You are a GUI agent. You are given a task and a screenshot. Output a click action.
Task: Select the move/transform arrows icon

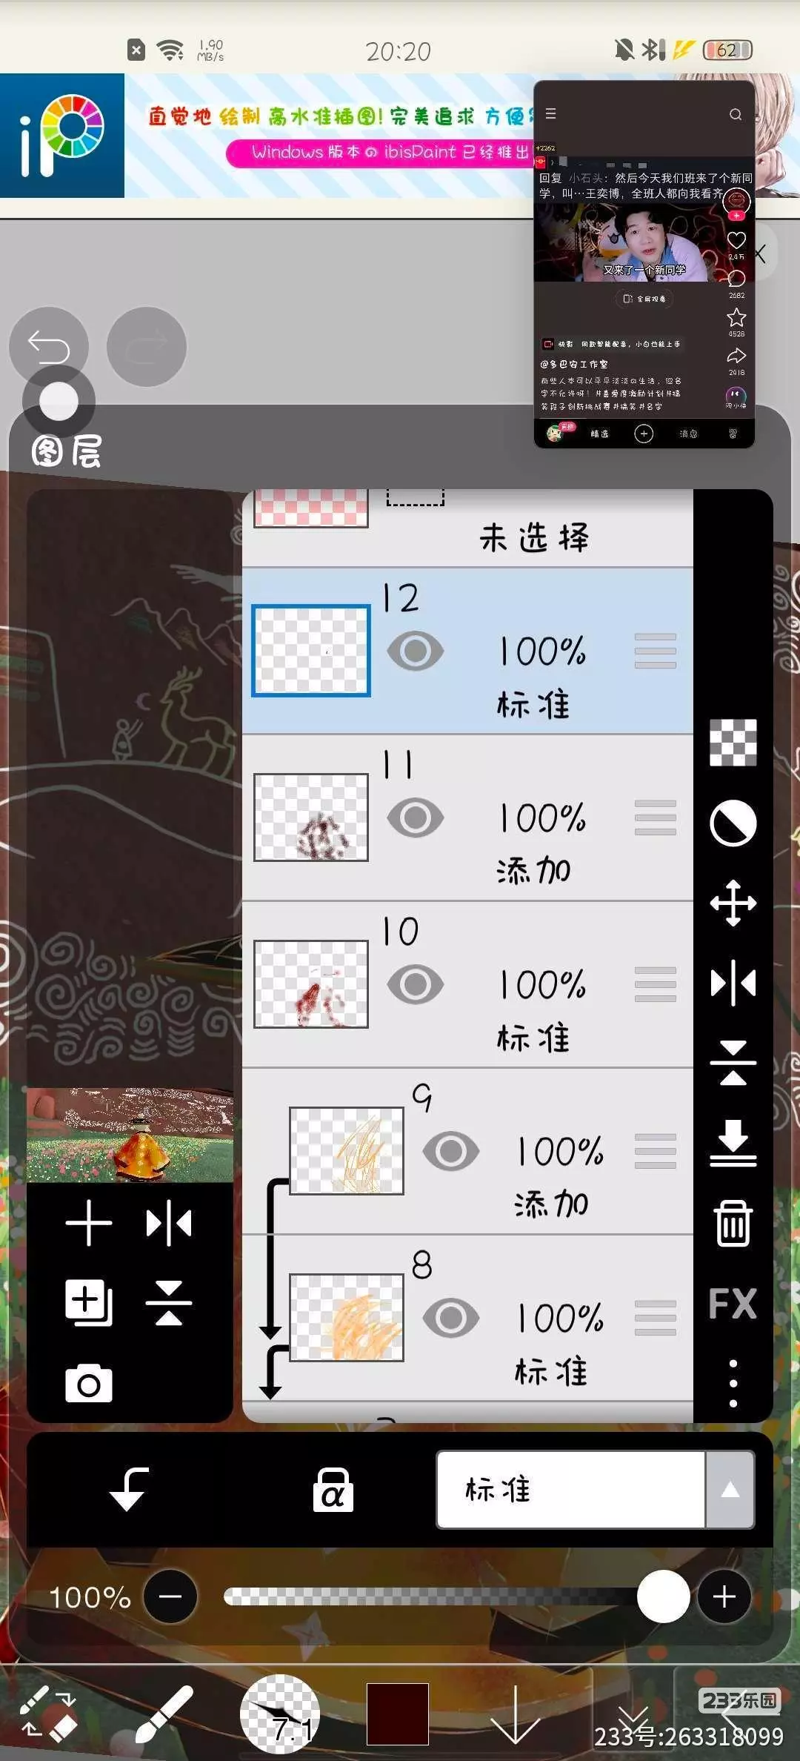pyautogui.click(x=733, y=903)
